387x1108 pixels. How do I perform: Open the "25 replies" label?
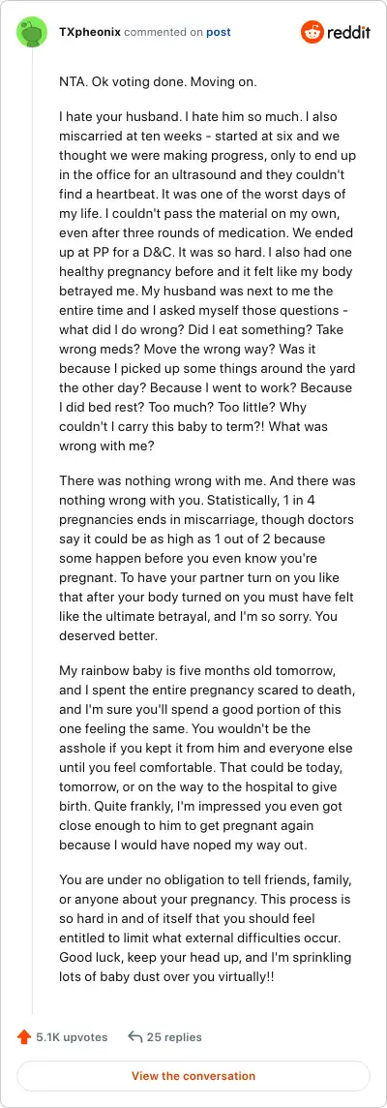coord(174,1037)
